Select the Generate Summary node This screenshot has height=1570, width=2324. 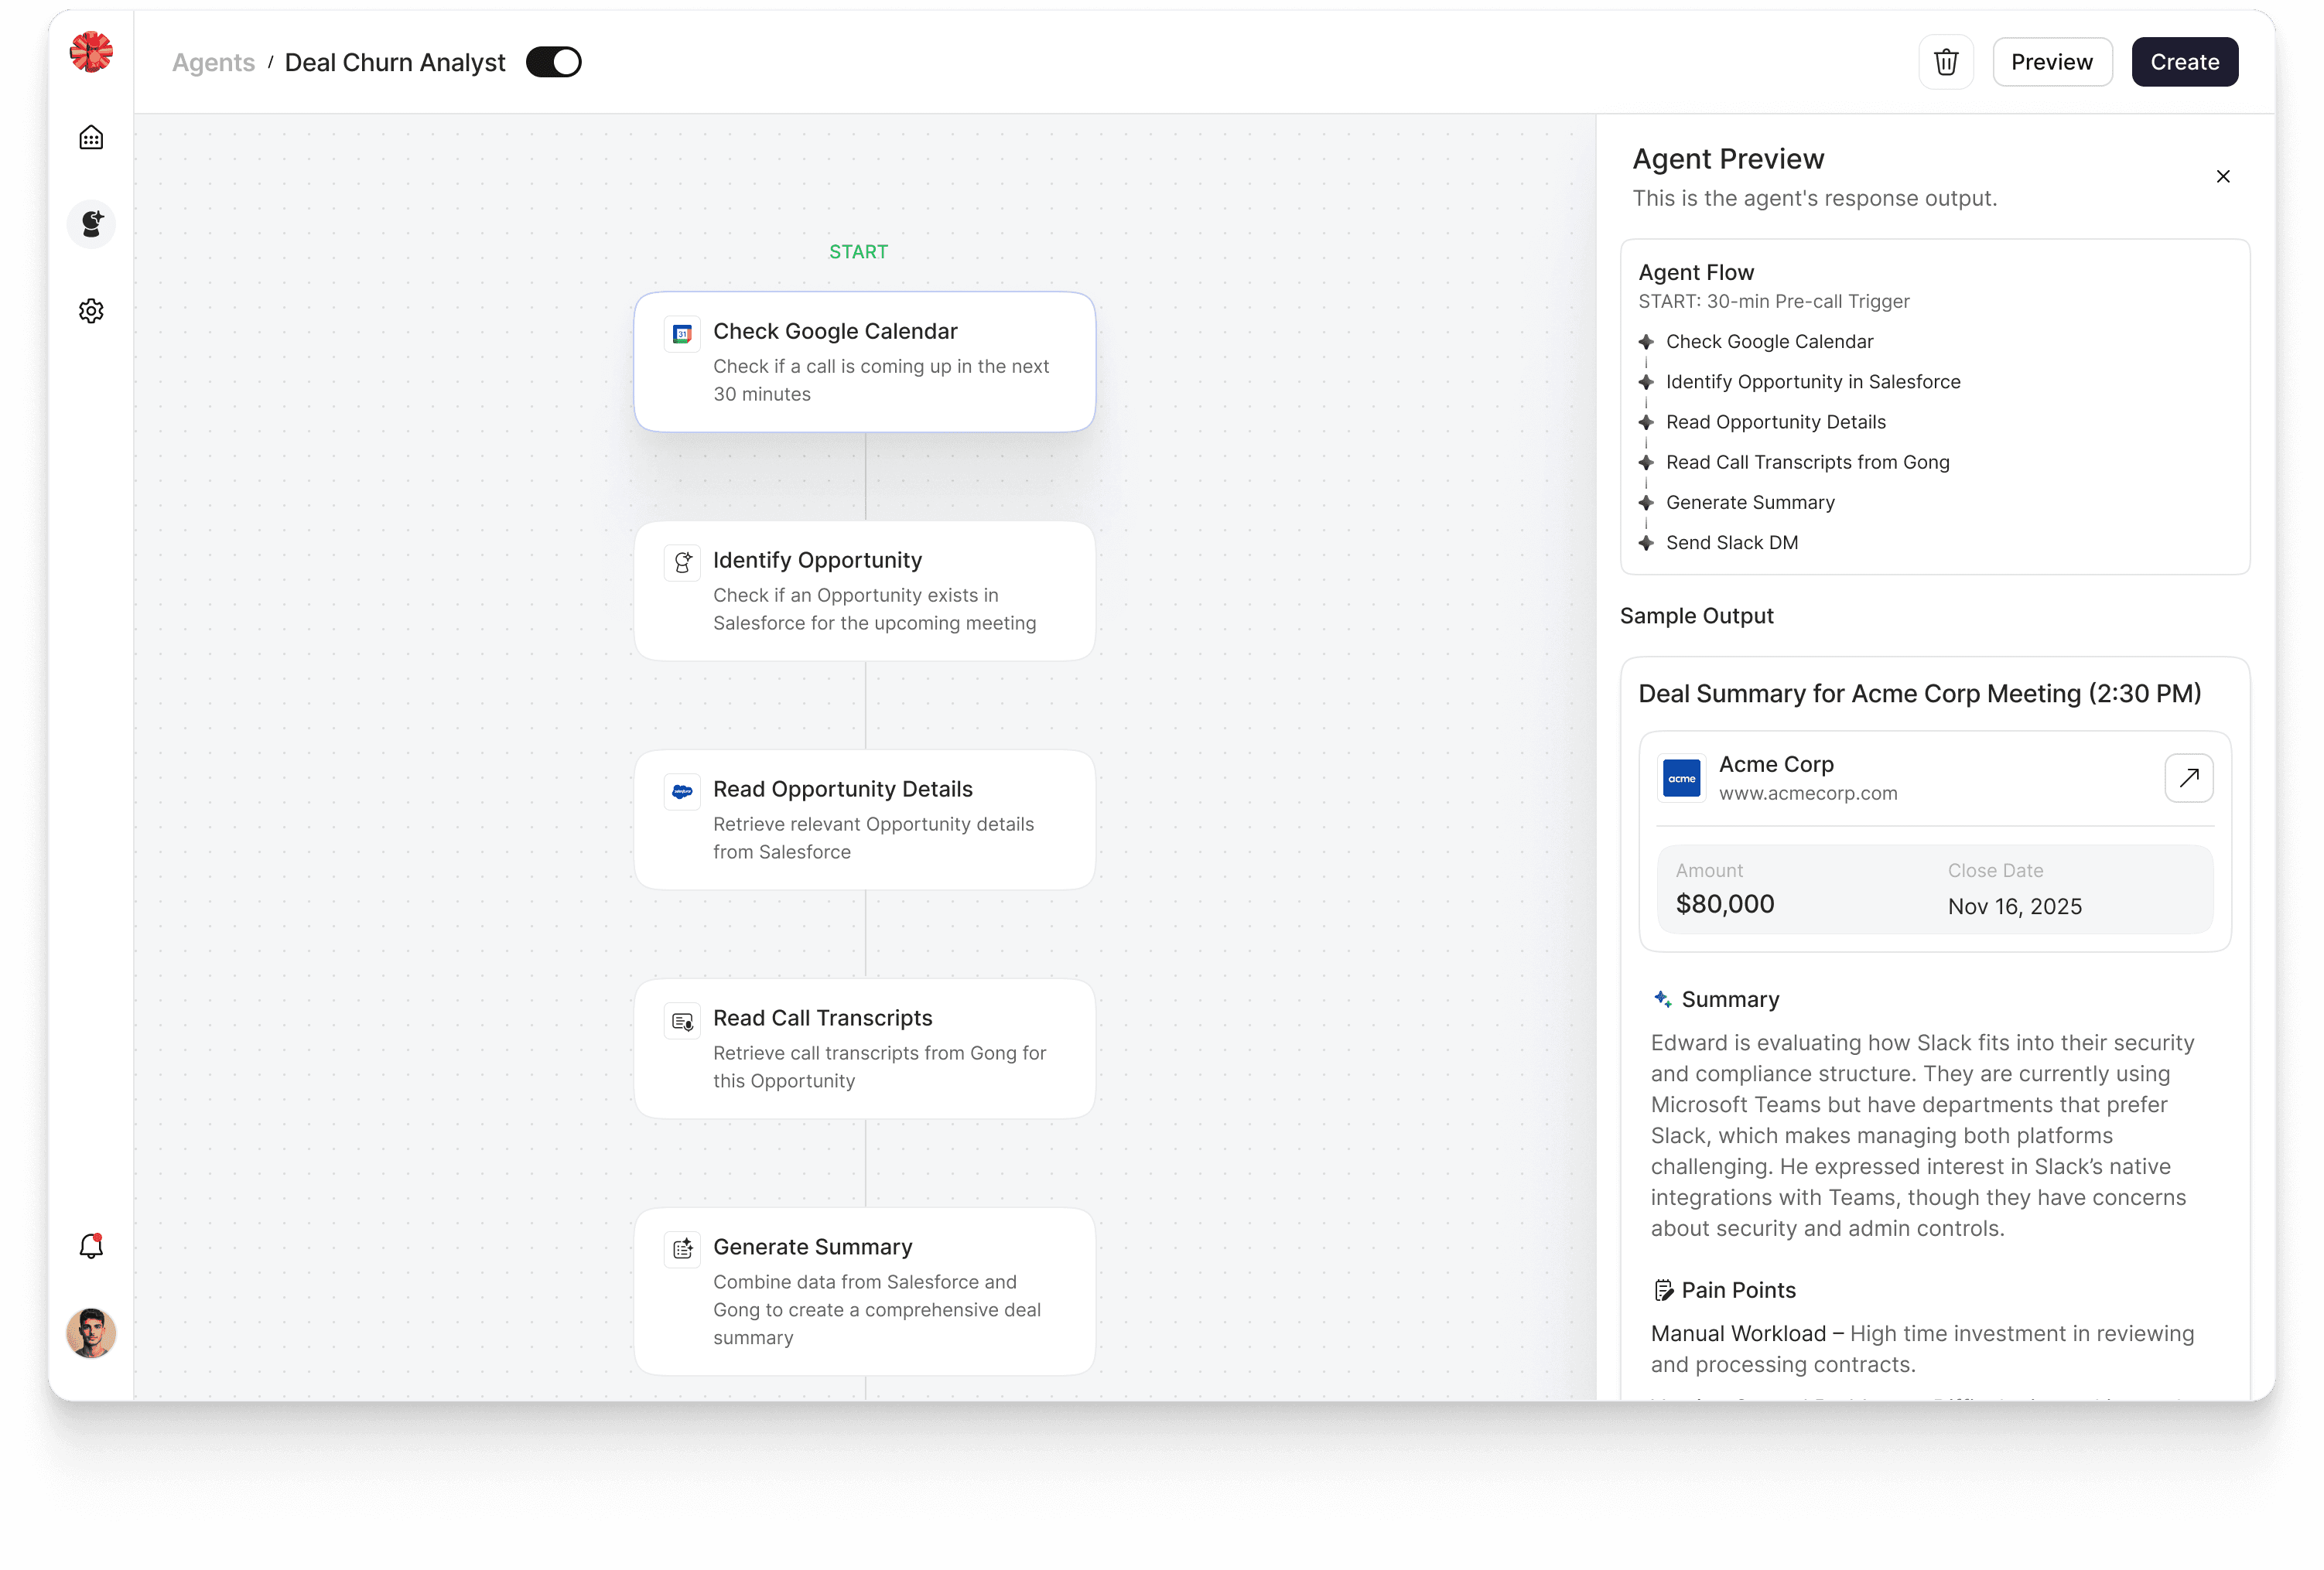[x=864, y=1290]
